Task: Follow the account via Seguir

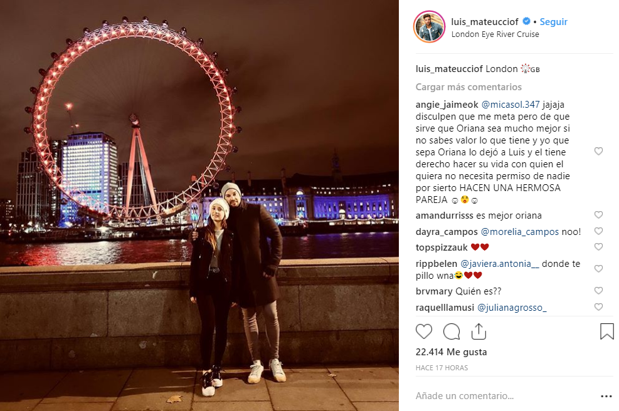Action: 554,22
